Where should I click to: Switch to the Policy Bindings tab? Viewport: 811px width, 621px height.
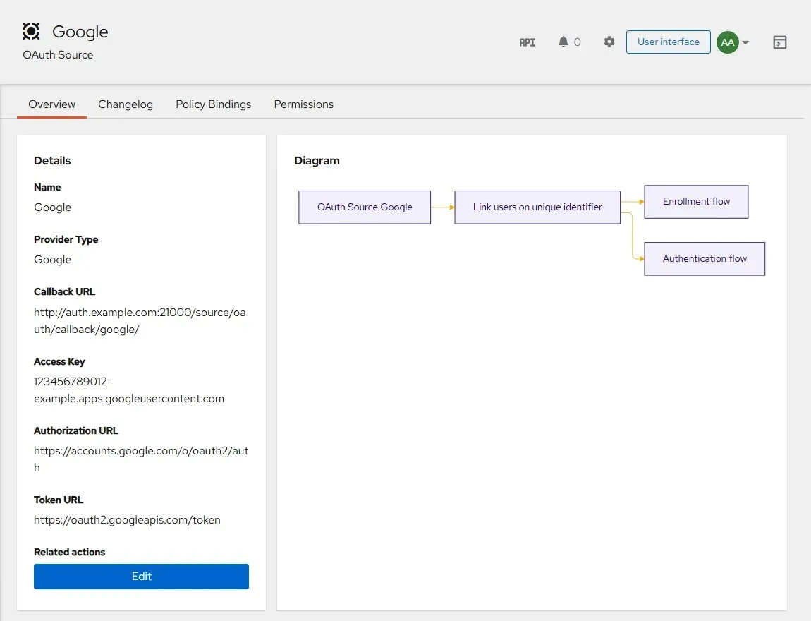(214, 104)
